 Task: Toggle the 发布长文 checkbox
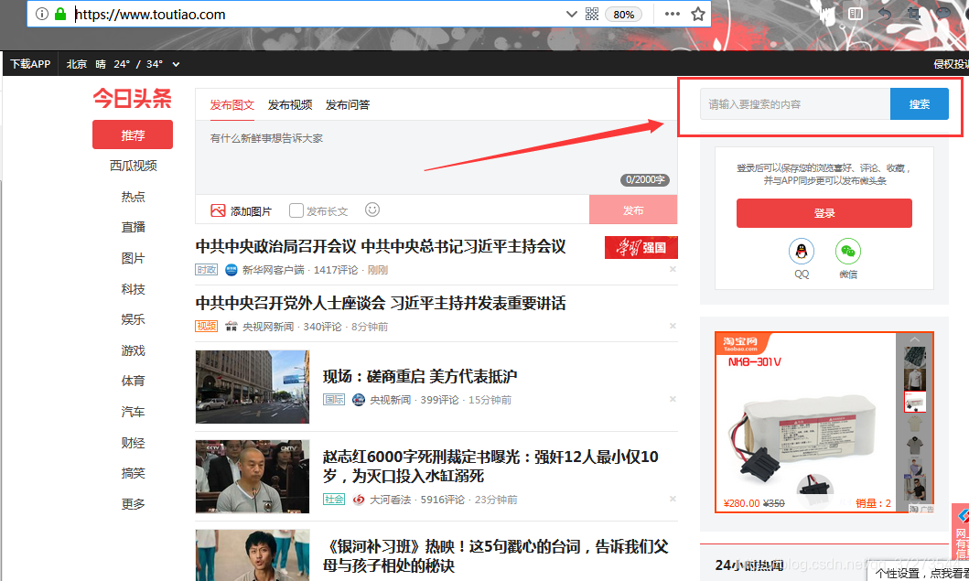[x=296, y=210]
